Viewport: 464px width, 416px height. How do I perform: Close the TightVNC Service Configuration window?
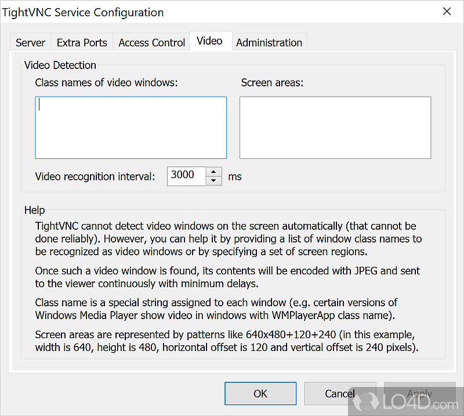tap(447, 12)
